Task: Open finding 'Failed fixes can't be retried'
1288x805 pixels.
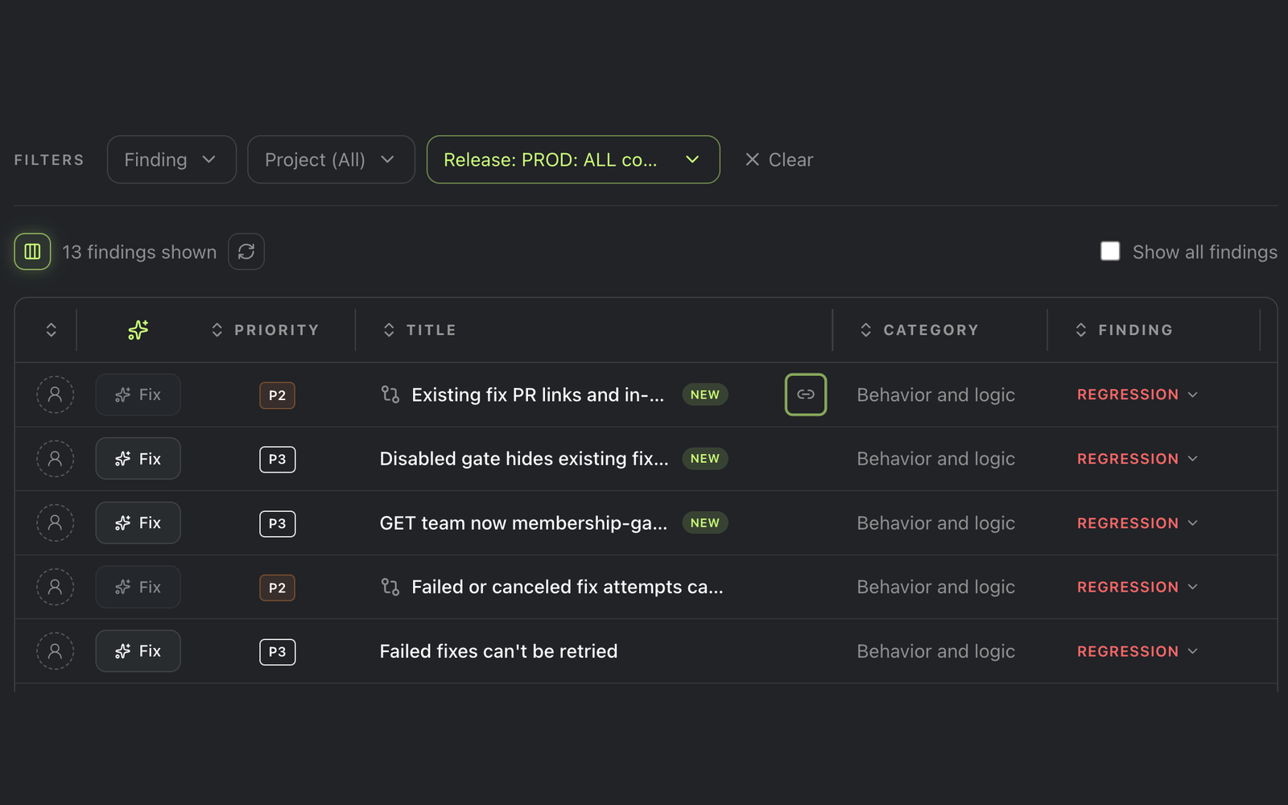Action: point(498,651)
